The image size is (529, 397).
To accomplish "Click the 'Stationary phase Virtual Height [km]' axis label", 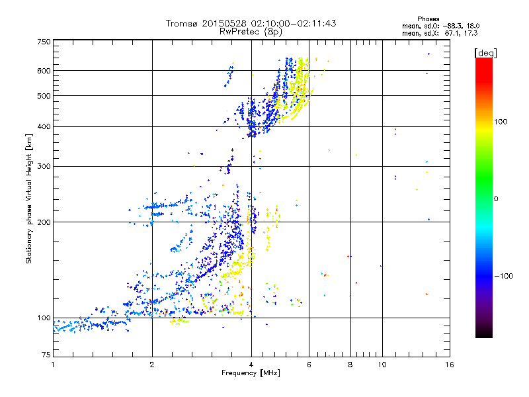I will 29,198.
